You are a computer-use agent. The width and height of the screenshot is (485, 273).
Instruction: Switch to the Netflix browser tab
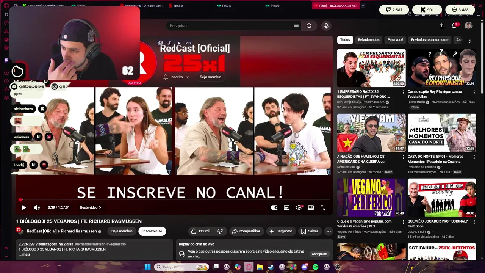point(192,6)
